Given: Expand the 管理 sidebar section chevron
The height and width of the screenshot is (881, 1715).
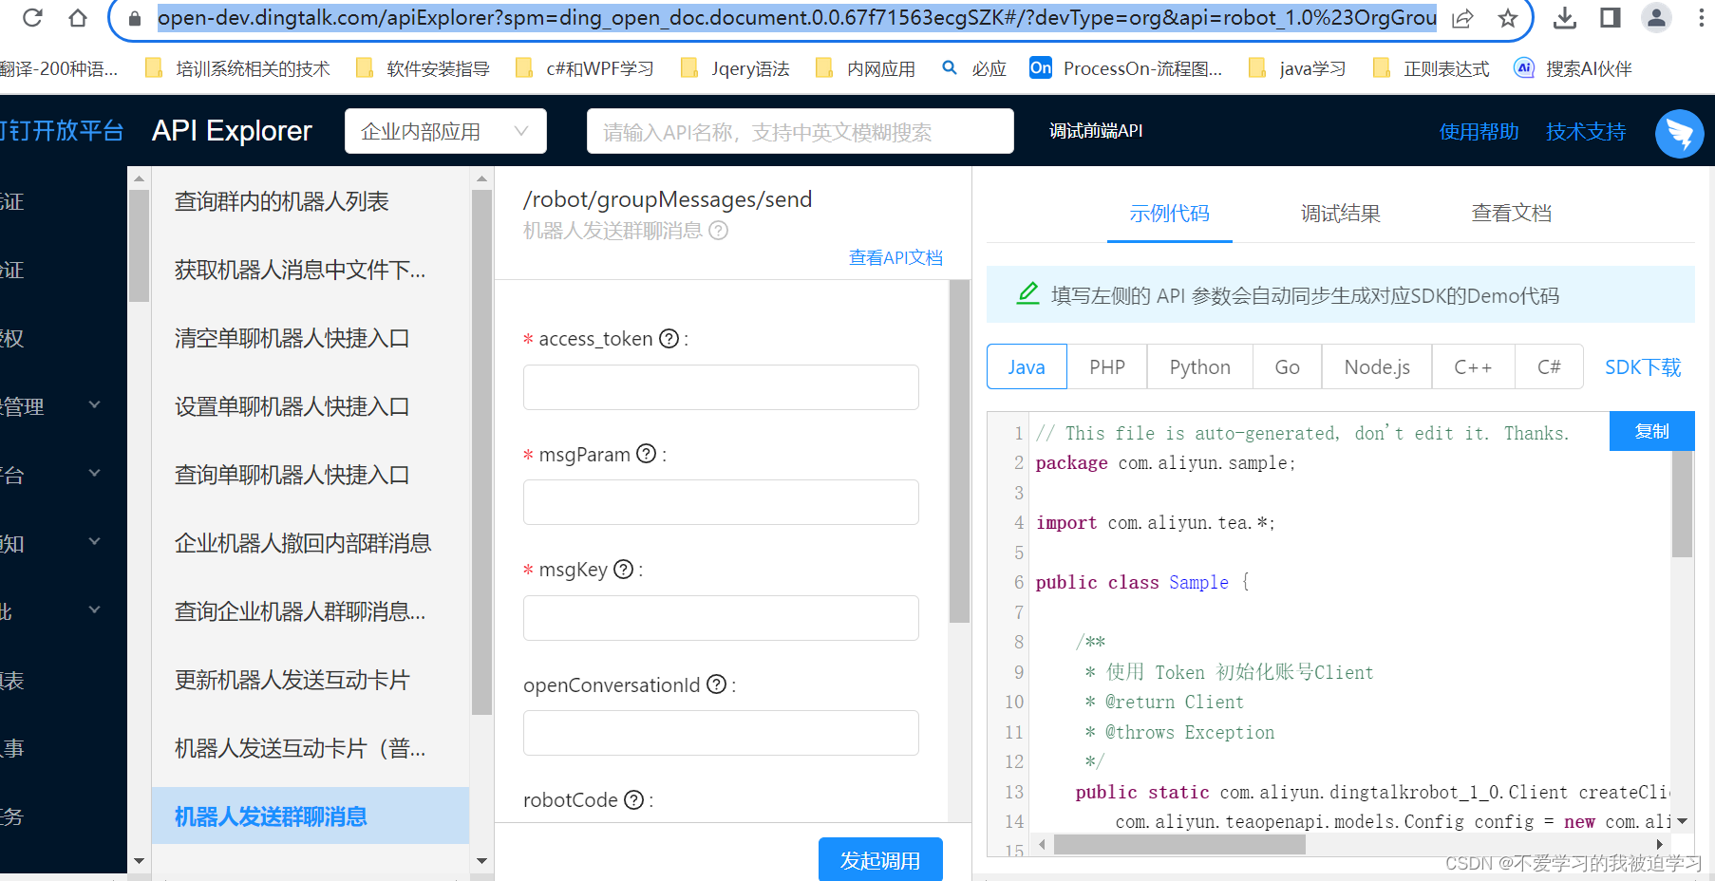Looking at the screenshot, I should click(94, 404).
